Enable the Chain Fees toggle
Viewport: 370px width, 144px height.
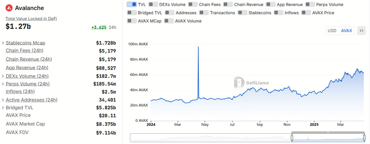tap(193, 5)
